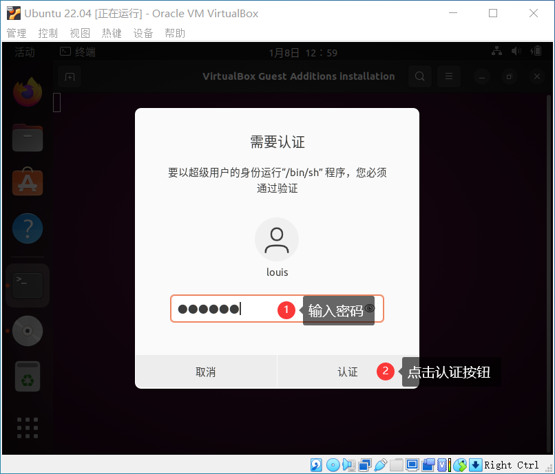Open Firefox from the Ubuntu dock
This screenshot has width=555, height=474.
click(x=27, y=91)
